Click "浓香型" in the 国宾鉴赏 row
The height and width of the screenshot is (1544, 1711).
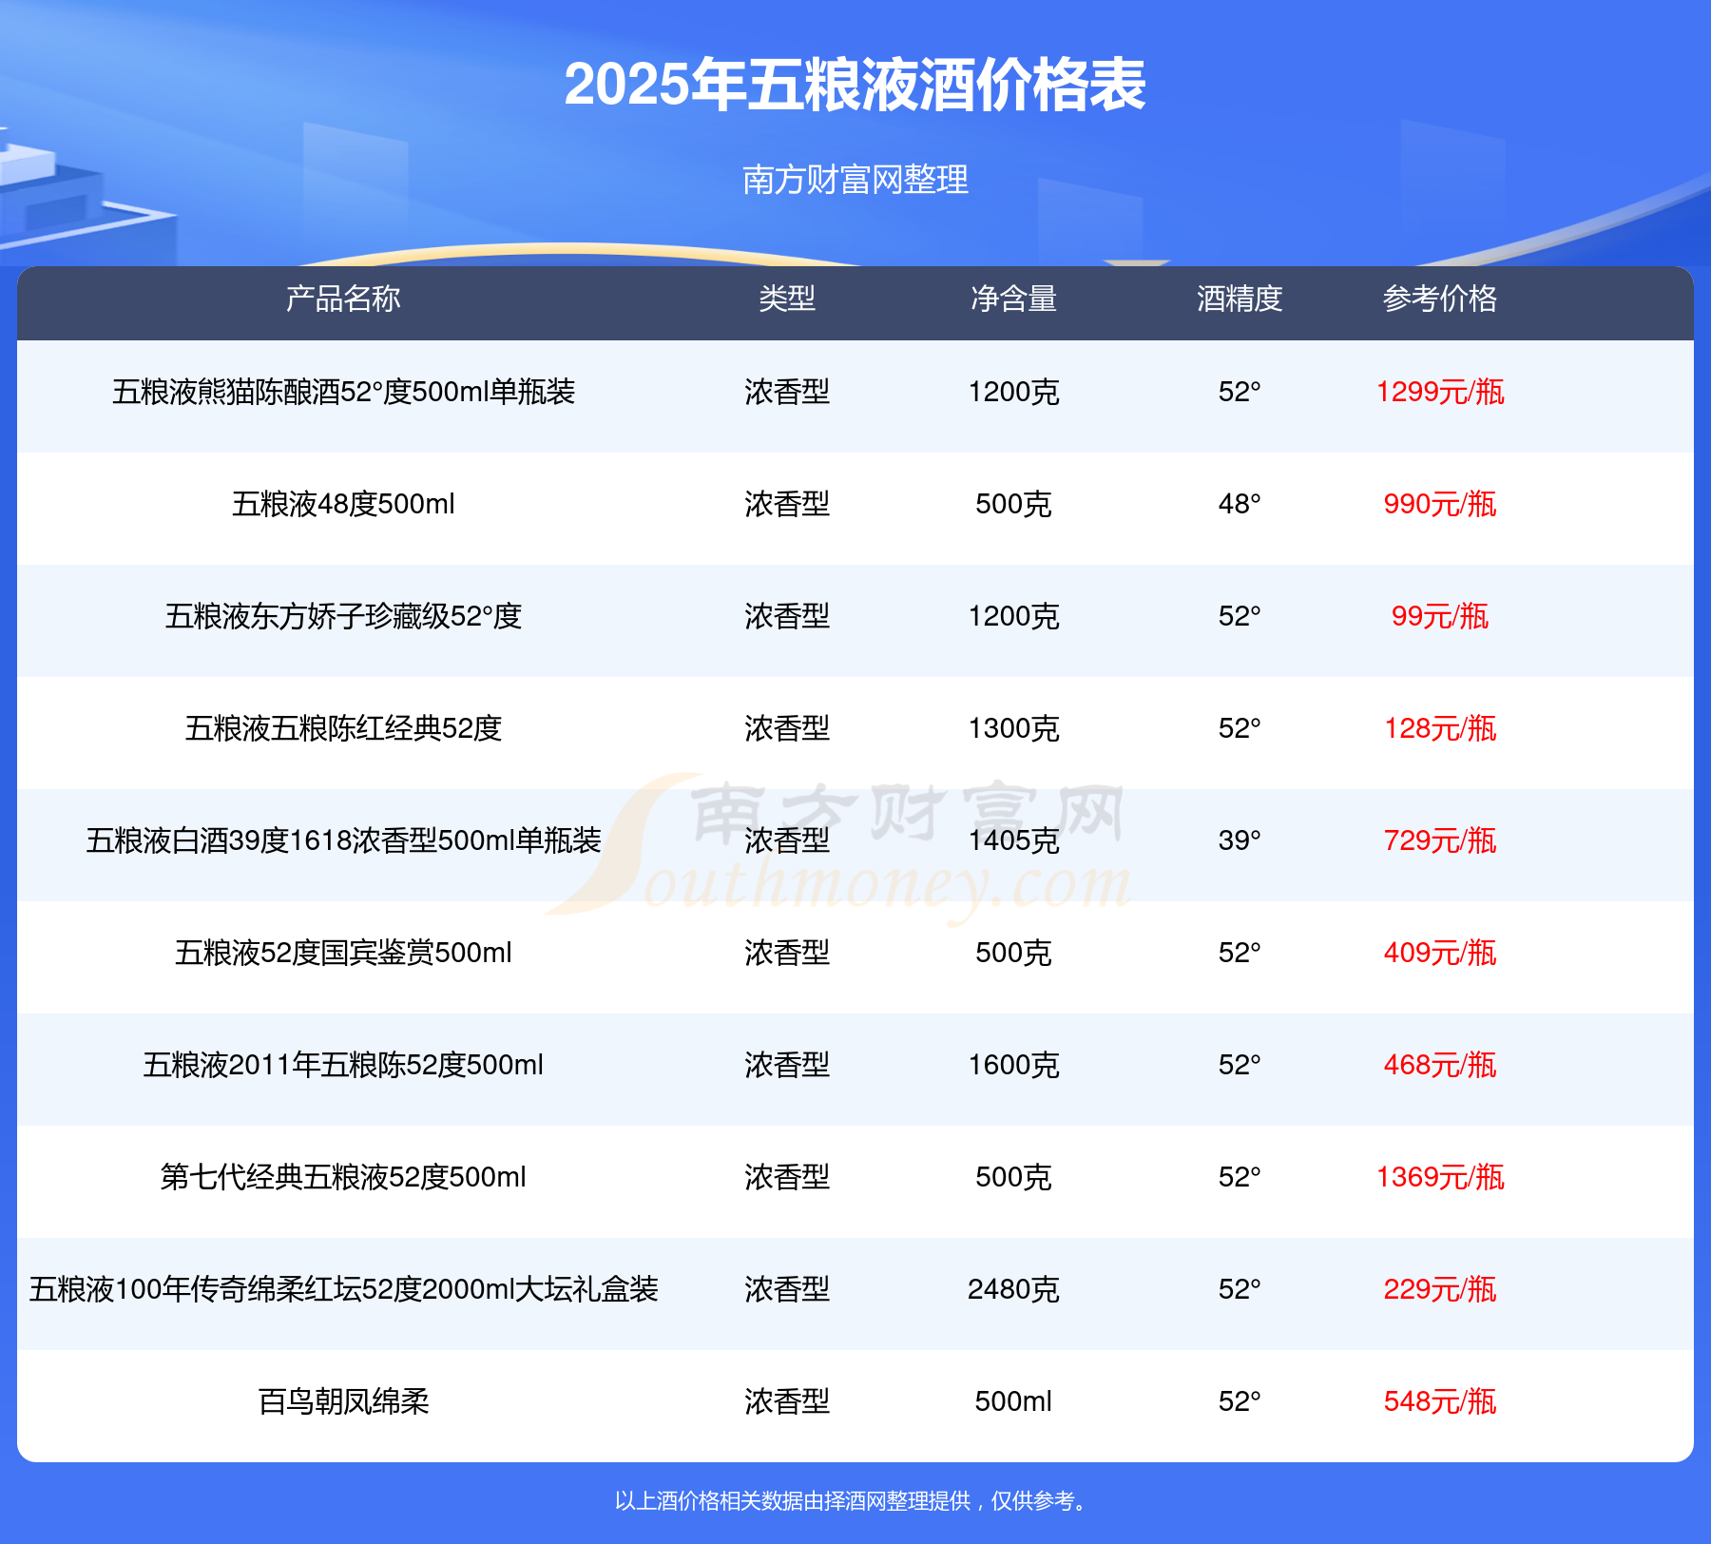coord(787,953)
